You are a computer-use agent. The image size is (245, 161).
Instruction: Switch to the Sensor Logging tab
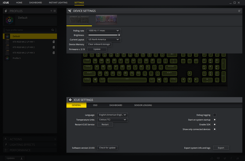[143, 105]
